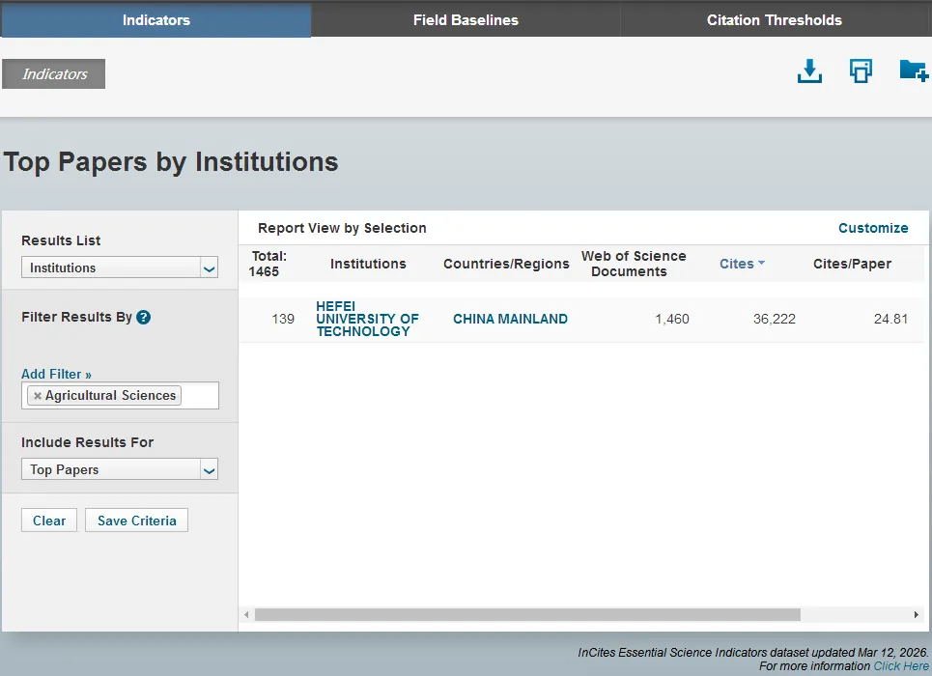Click the filter input field beside Agricultural Sciences
The width and height of the screenshot is (932, 676).
coord(200,395)
